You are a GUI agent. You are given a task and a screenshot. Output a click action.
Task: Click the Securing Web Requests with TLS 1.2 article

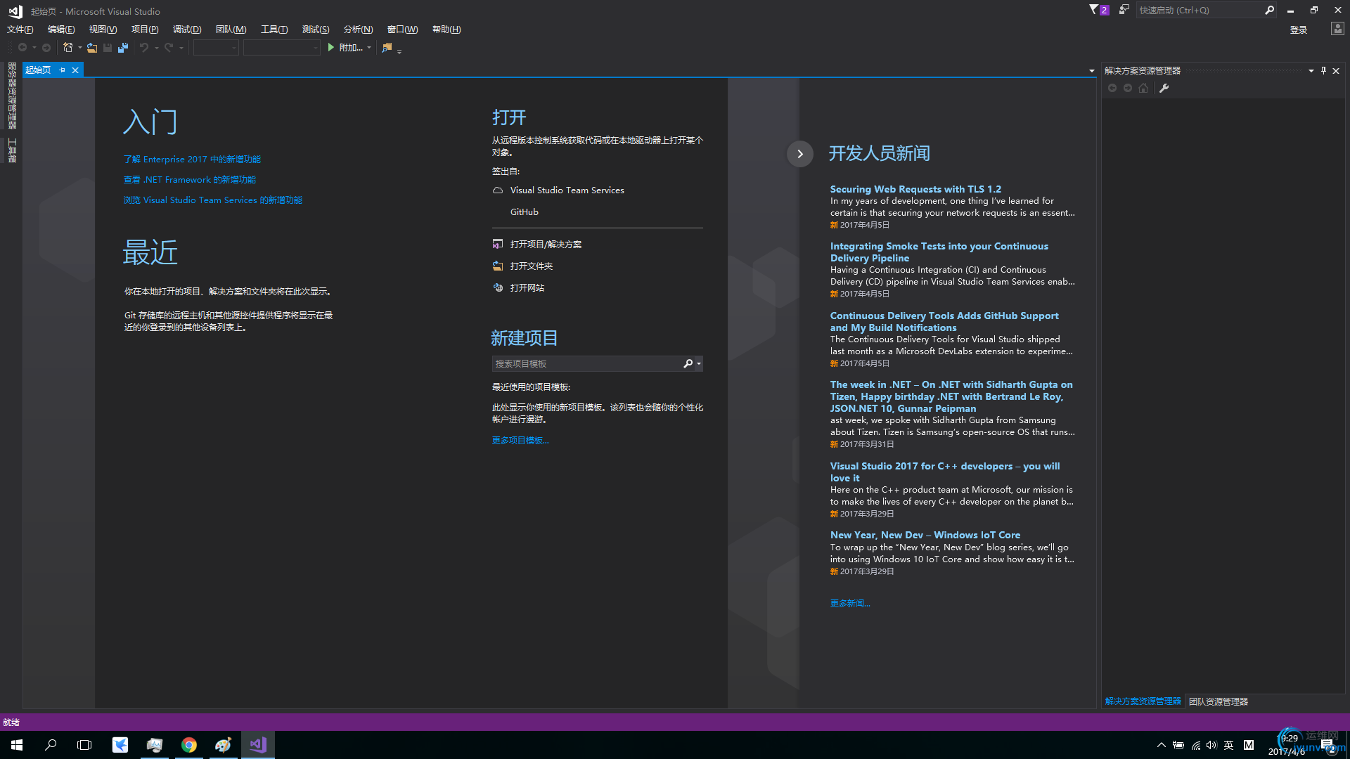pos(915,189)
